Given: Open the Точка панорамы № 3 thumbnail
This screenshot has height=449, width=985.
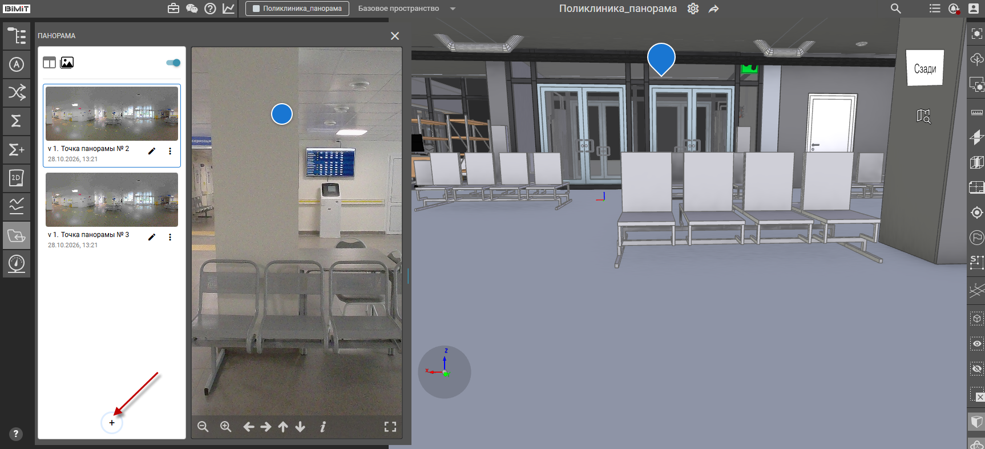Looking at the screenshot, I should click(112, 199).
